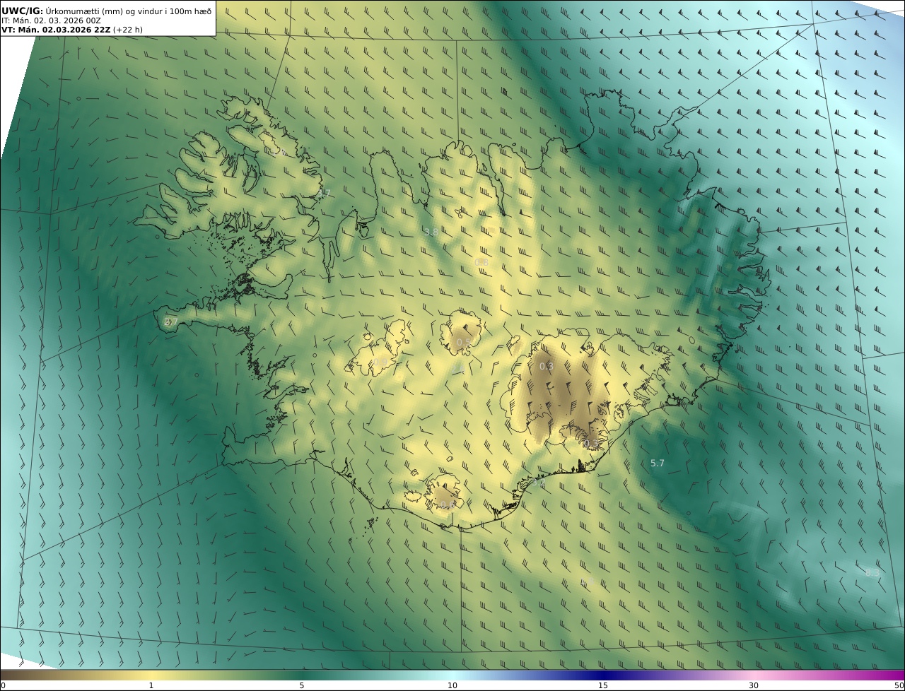
Task: Click the 0.6 value on the southern glacier
Action: coord(446,504)
